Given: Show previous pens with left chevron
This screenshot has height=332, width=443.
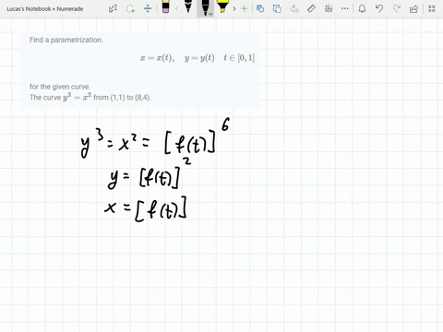Looking at the screenshot, I should coord(176,8).
